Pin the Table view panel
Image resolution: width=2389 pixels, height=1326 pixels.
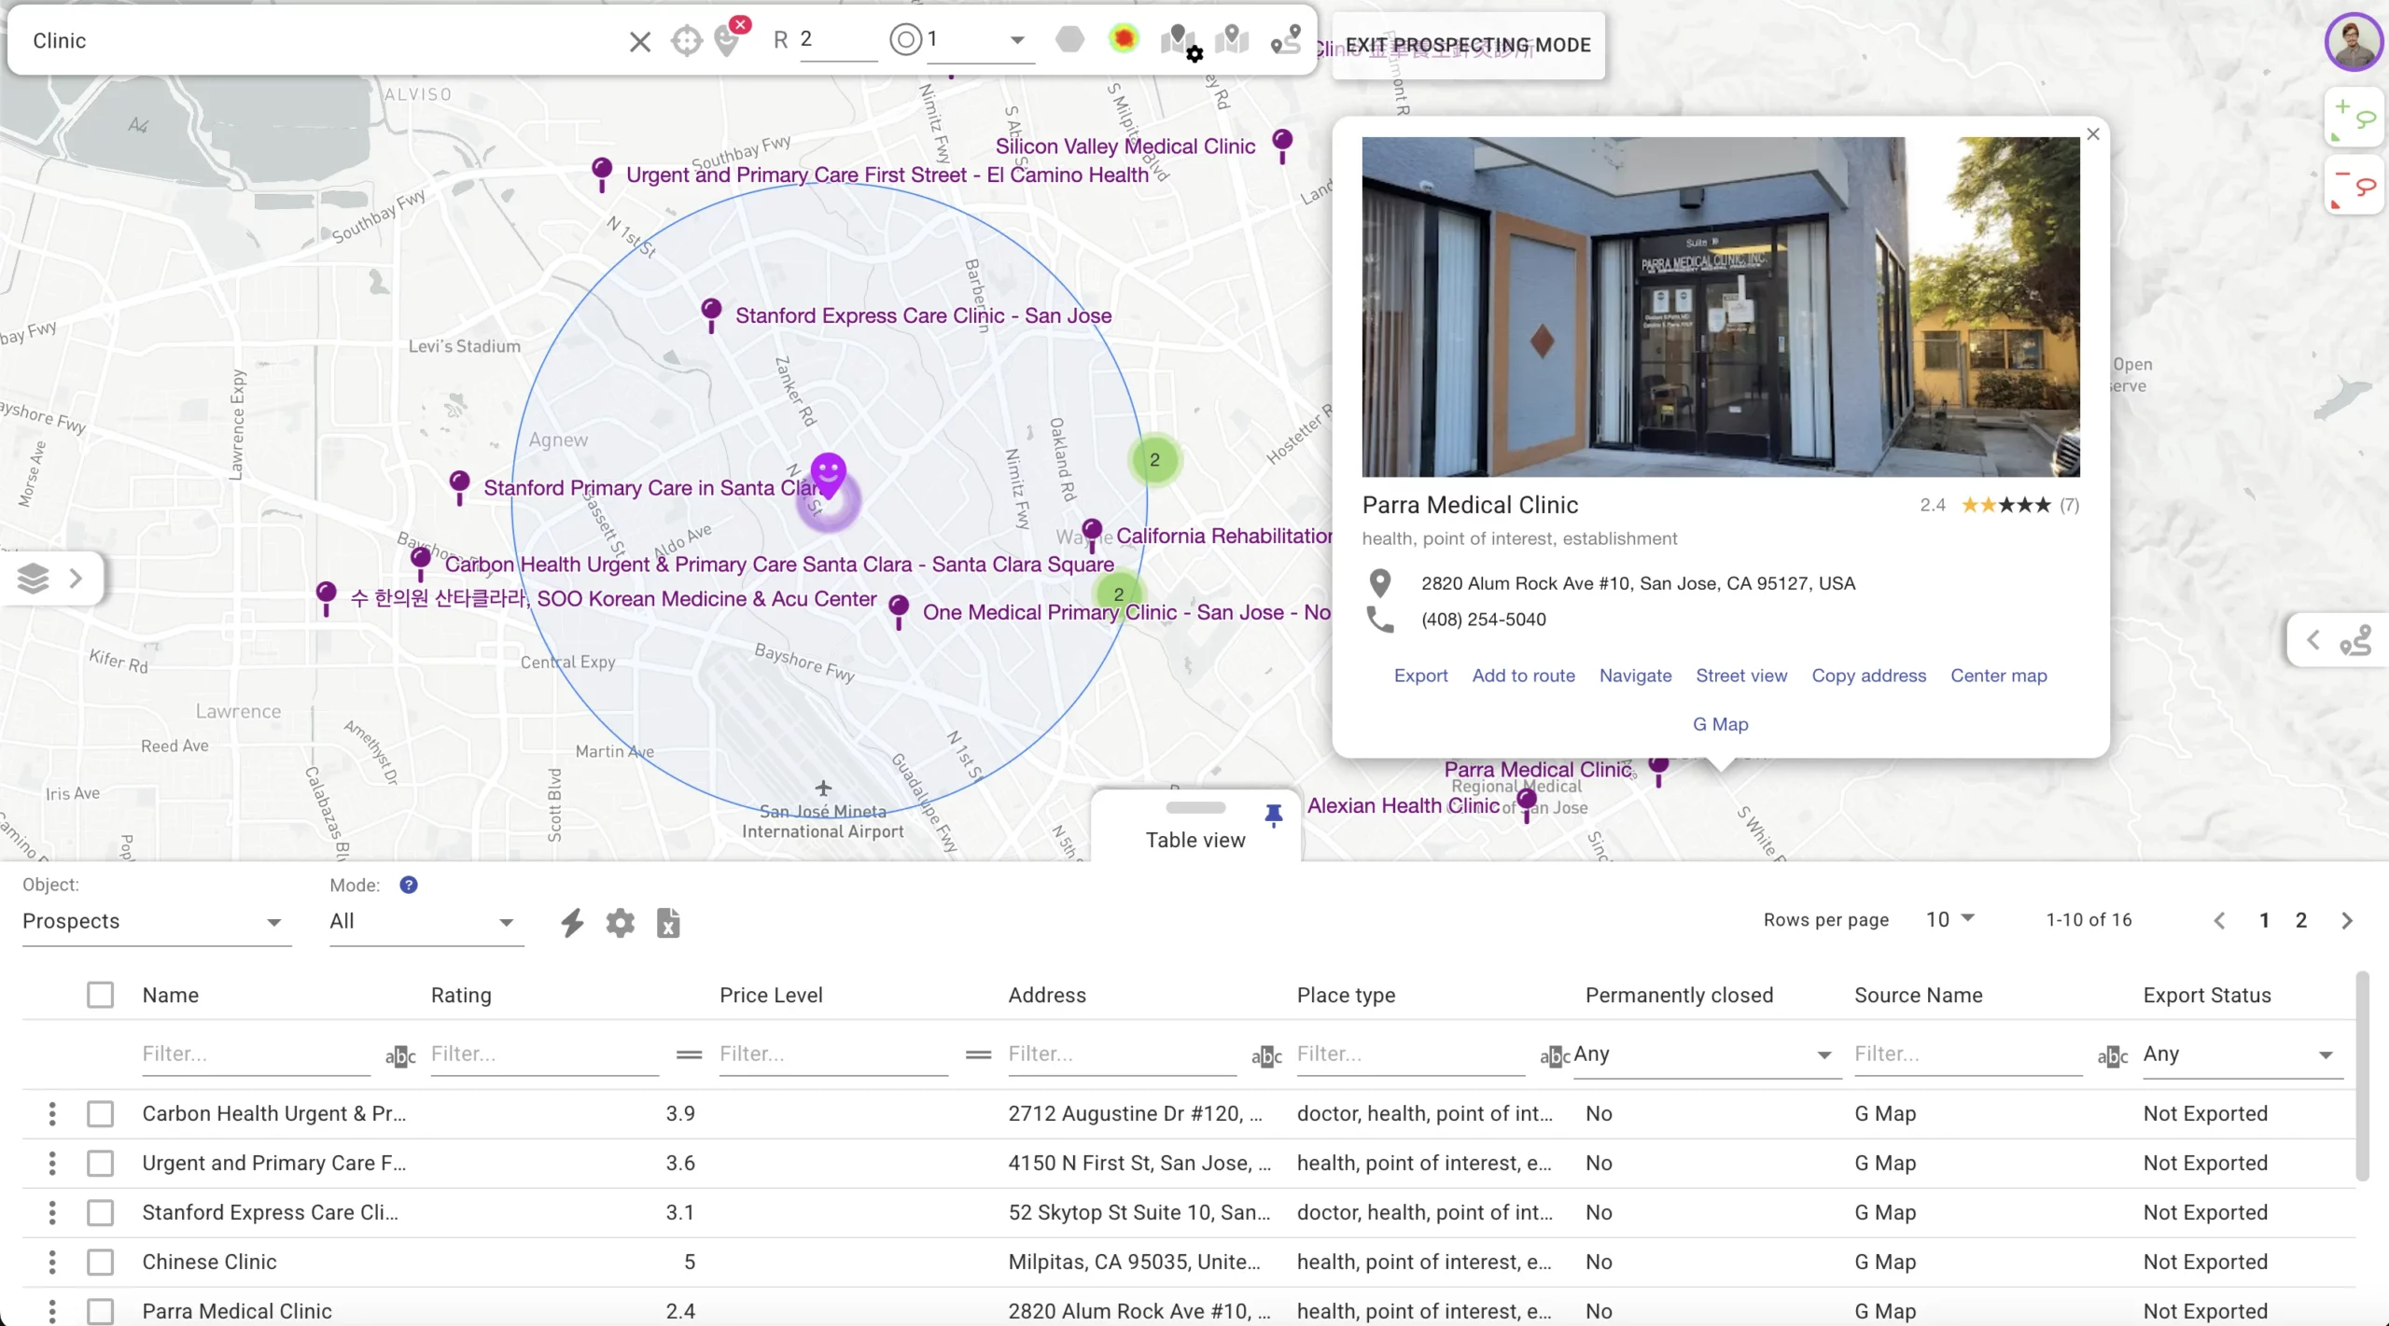click(x=1273, y=816)
